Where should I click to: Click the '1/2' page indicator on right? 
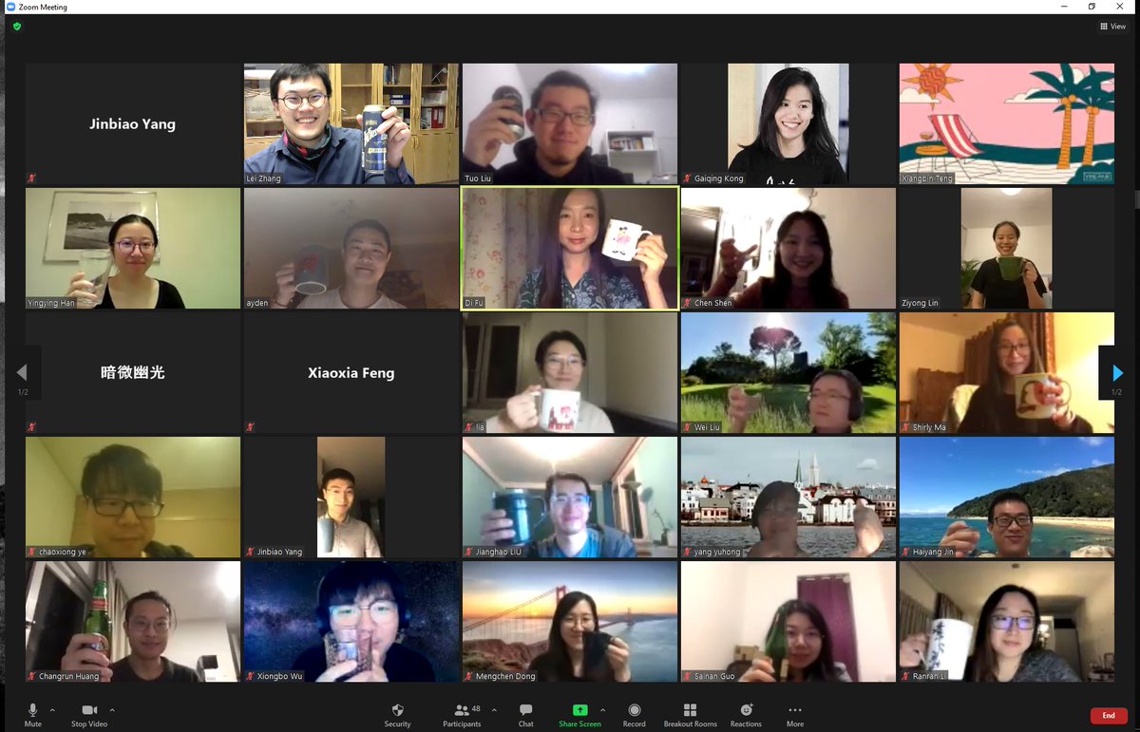pyautogui.click(x=1117, y=392)
